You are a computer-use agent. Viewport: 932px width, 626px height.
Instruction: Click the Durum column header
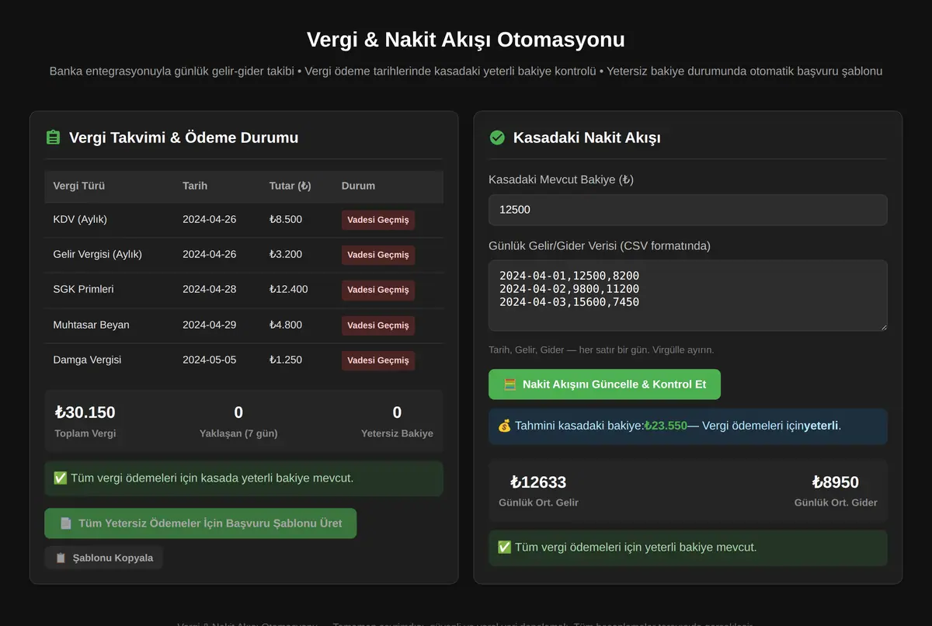pos(358,186)
